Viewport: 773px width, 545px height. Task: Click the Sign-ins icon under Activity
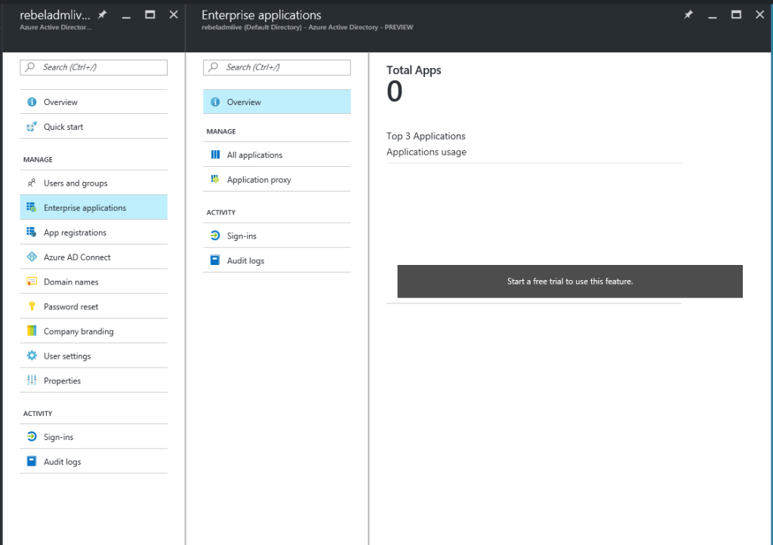point(30,436)
